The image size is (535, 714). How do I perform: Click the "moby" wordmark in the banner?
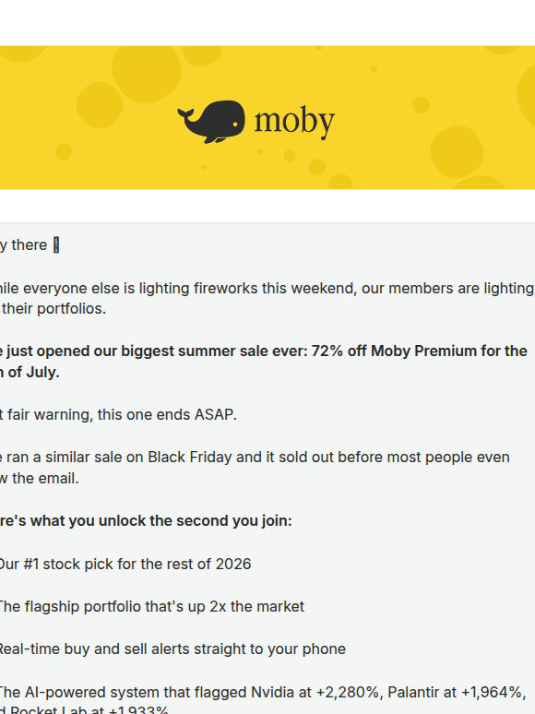point(294,122)
